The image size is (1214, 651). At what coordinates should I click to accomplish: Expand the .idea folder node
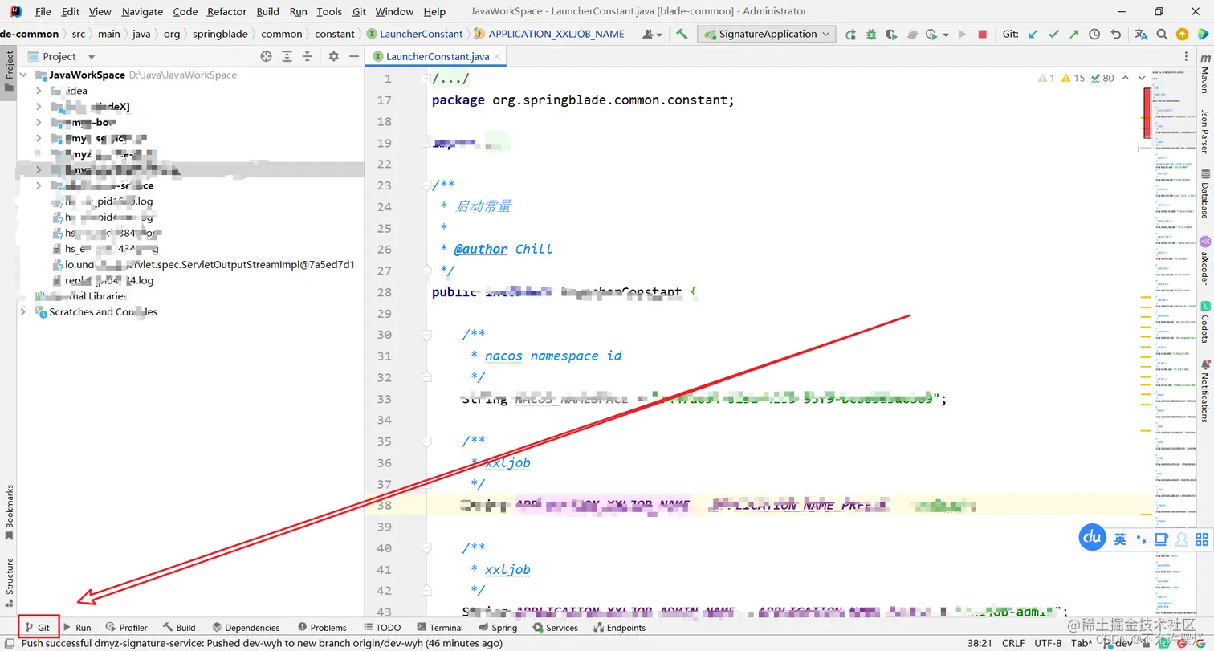38,91
